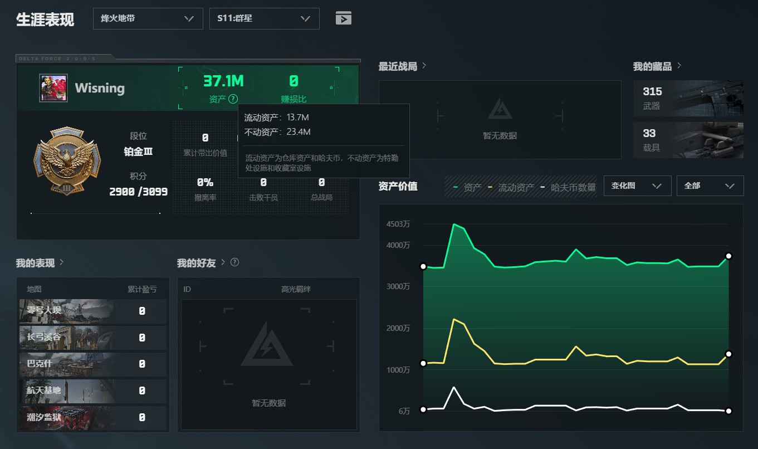This screenshot has width=758, height=449.
Task: Open the 33 载具 collection card
Action: [x=688, y=140]
